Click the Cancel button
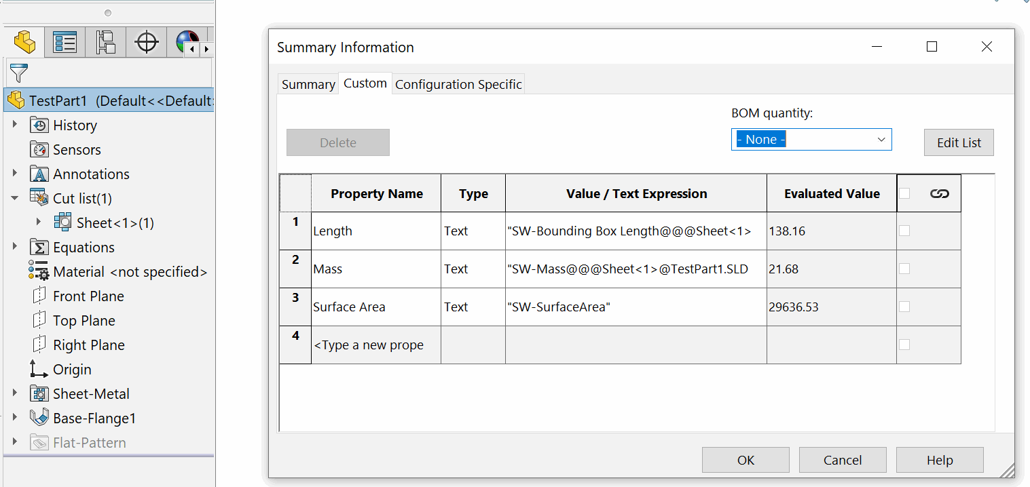The image size is (1030, 487). [x=843, y=460]
